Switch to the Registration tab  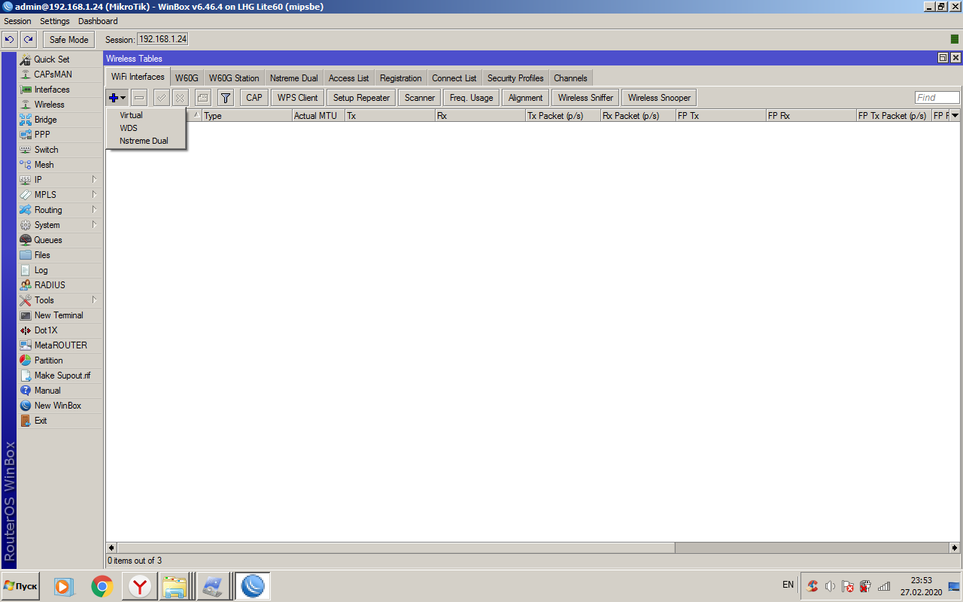pos(401,78)
